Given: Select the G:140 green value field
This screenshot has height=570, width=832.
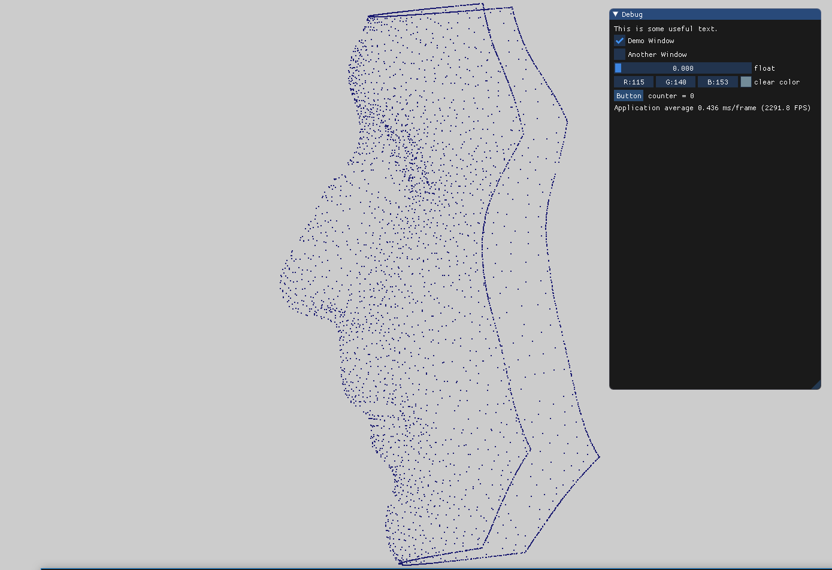Looking at the screenshot, I should (676, 82).
